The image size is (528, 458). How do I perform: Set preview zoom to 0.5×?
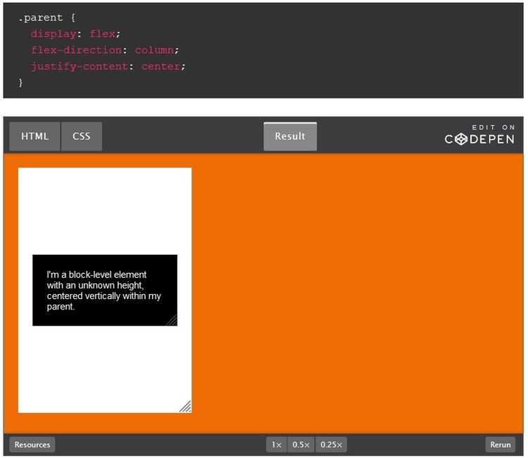coord(301,445)
